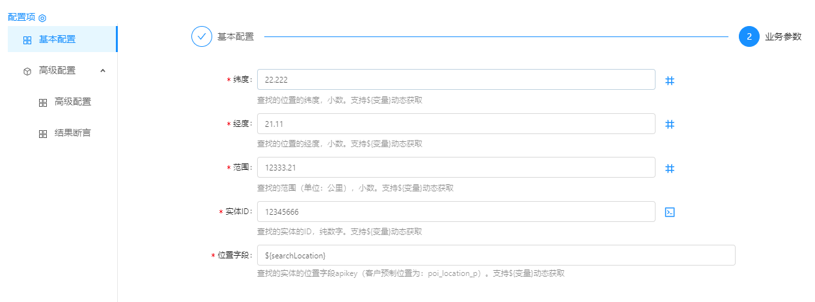This screenshot has height=302, width=815.
Task: Click the hash icon next to 经度 field
Action: (x=669, y=124)
